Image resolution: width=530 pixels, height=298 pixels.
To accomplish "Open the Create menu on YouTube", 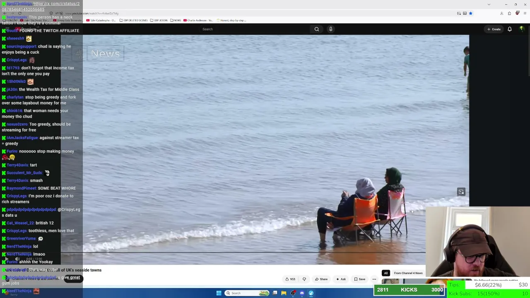I will pyautogui.click(x=494, y=29).
